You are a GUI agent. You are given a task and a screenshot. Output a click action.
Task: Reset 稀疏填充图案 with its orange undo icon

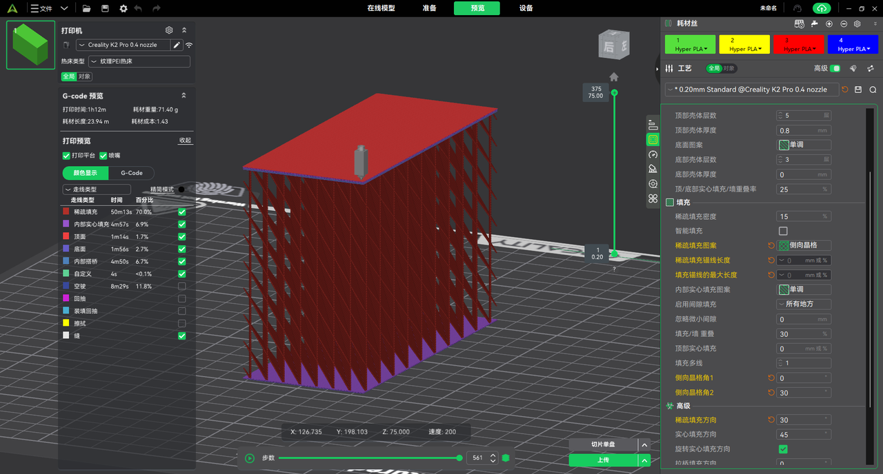[x=771, y=245]
